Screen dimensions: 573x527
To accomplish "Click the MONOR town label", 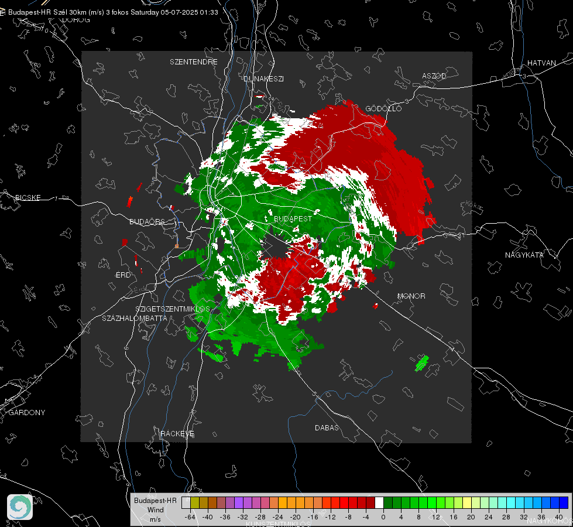I will pos(411,296).
